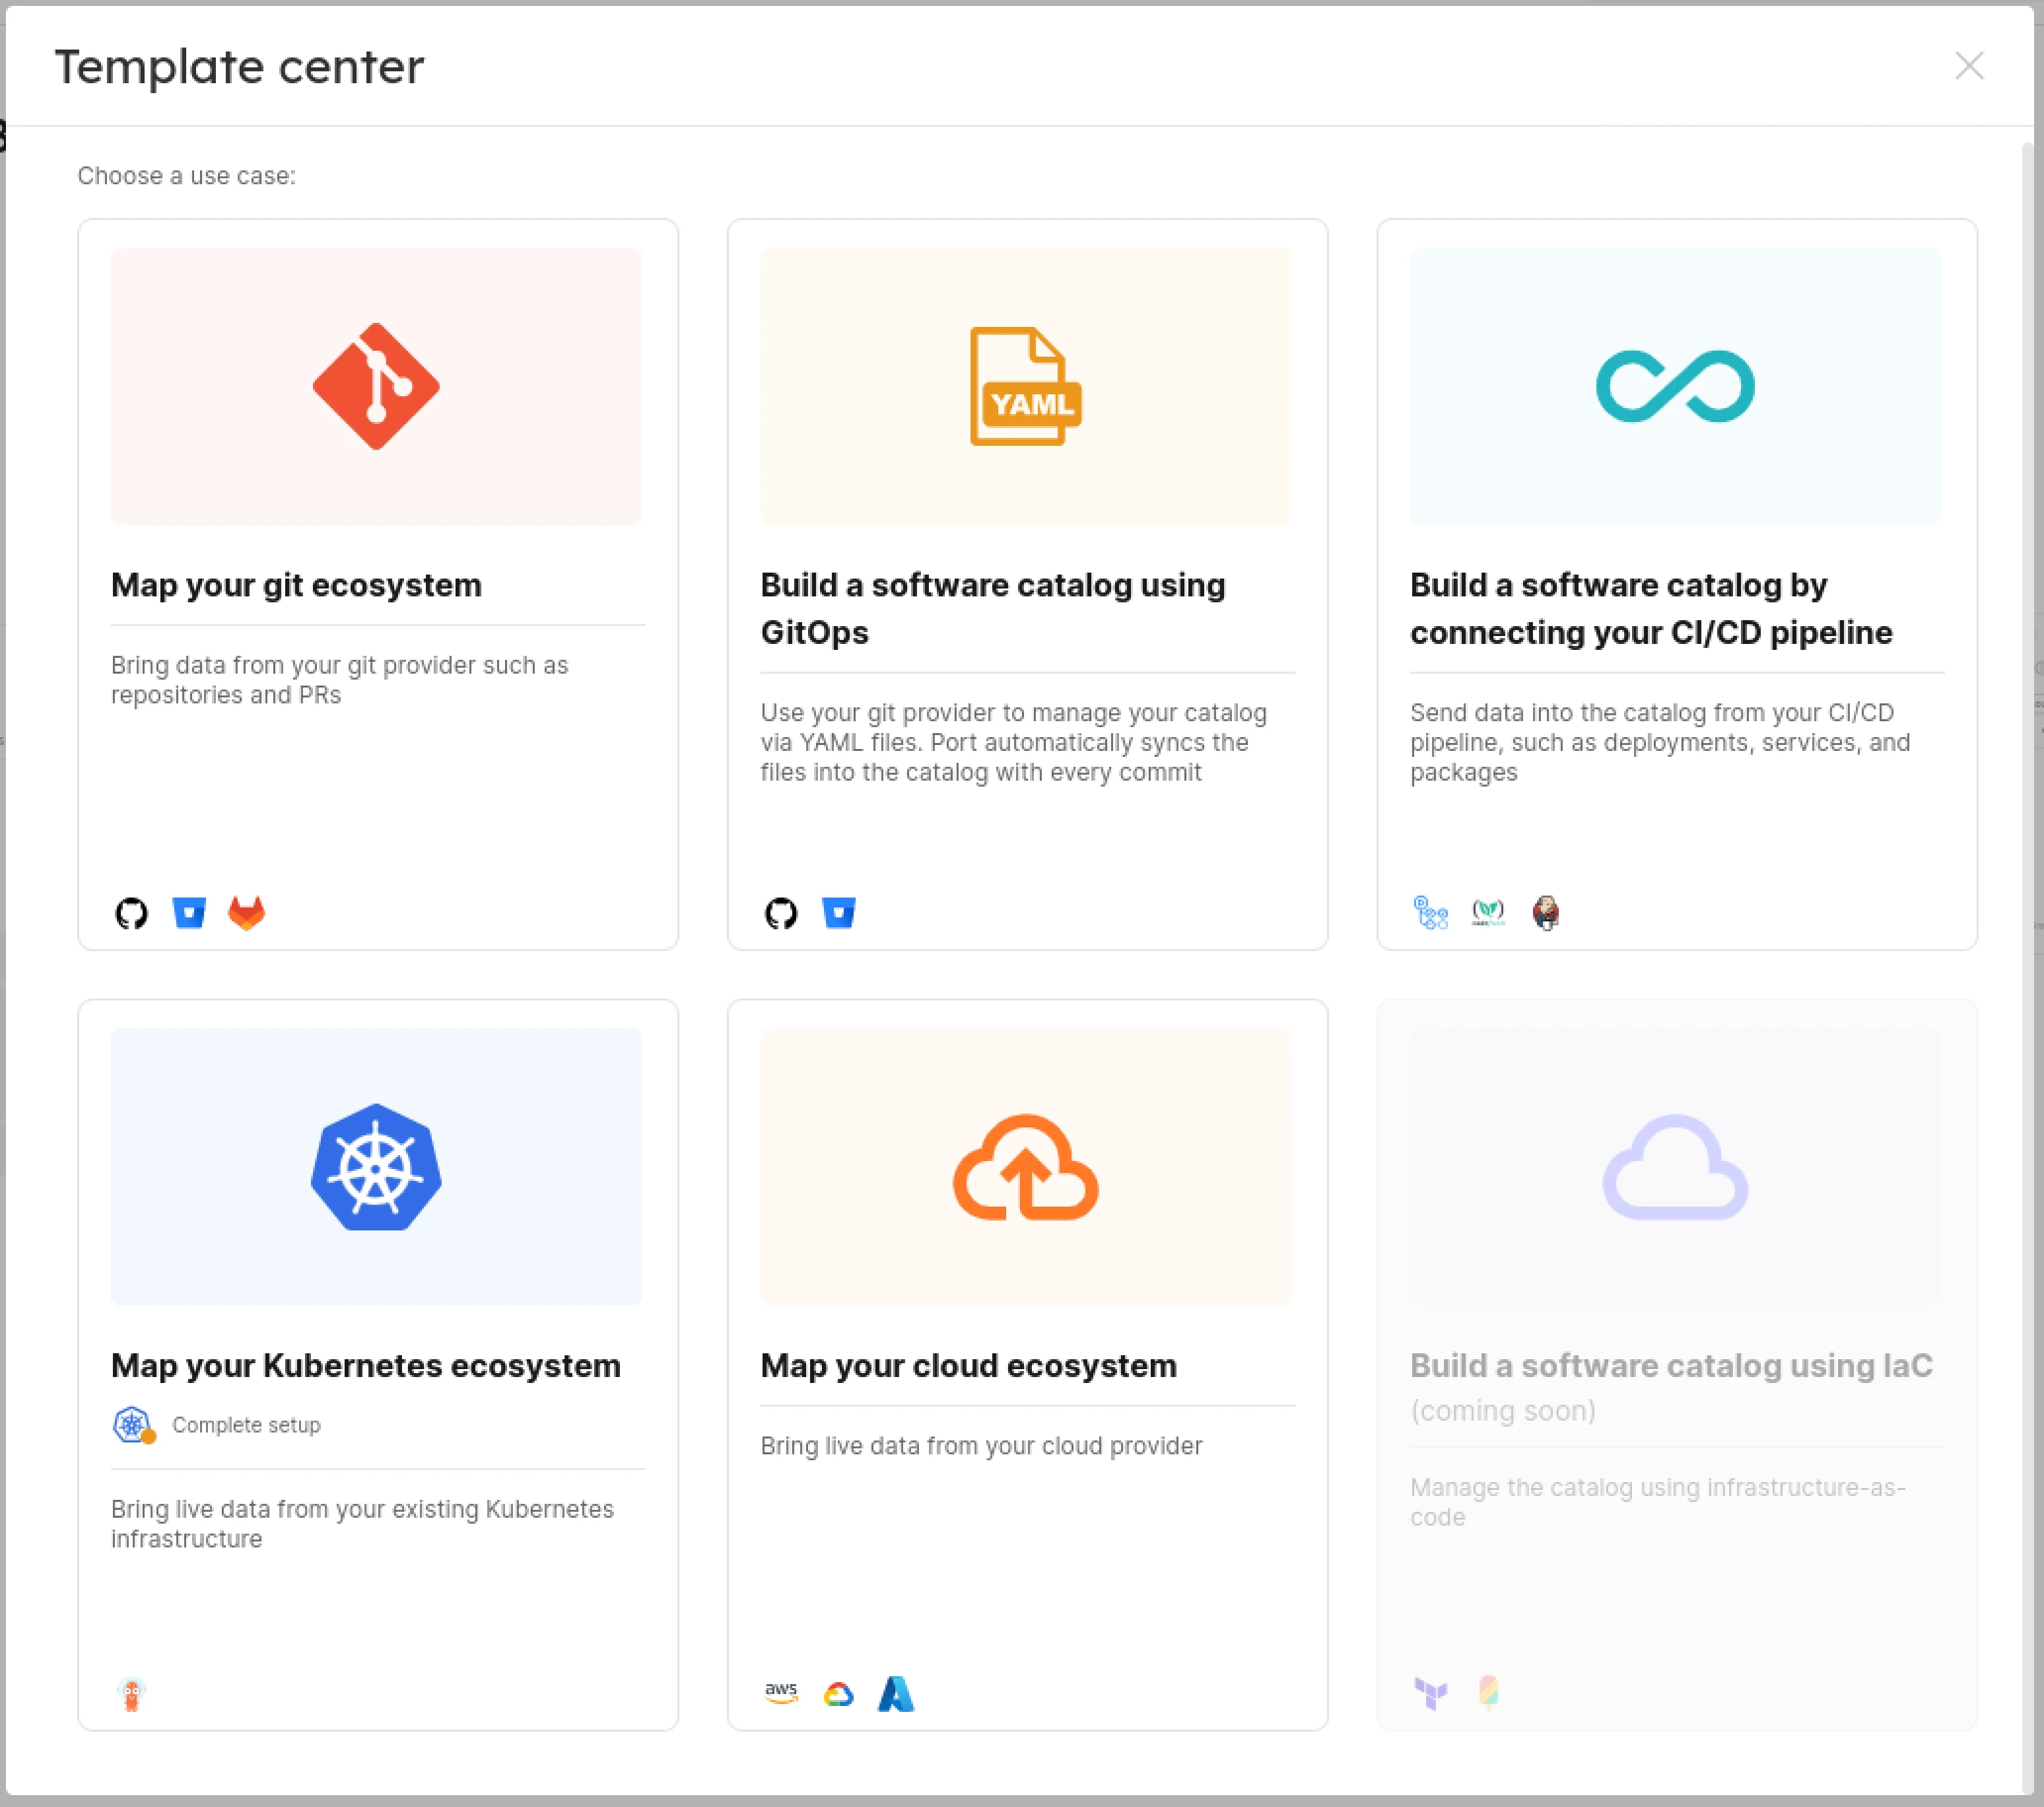Click Kubernetes status icon beside Complete setup
Screen dimensions: 2044x1807
(133, 1425)
